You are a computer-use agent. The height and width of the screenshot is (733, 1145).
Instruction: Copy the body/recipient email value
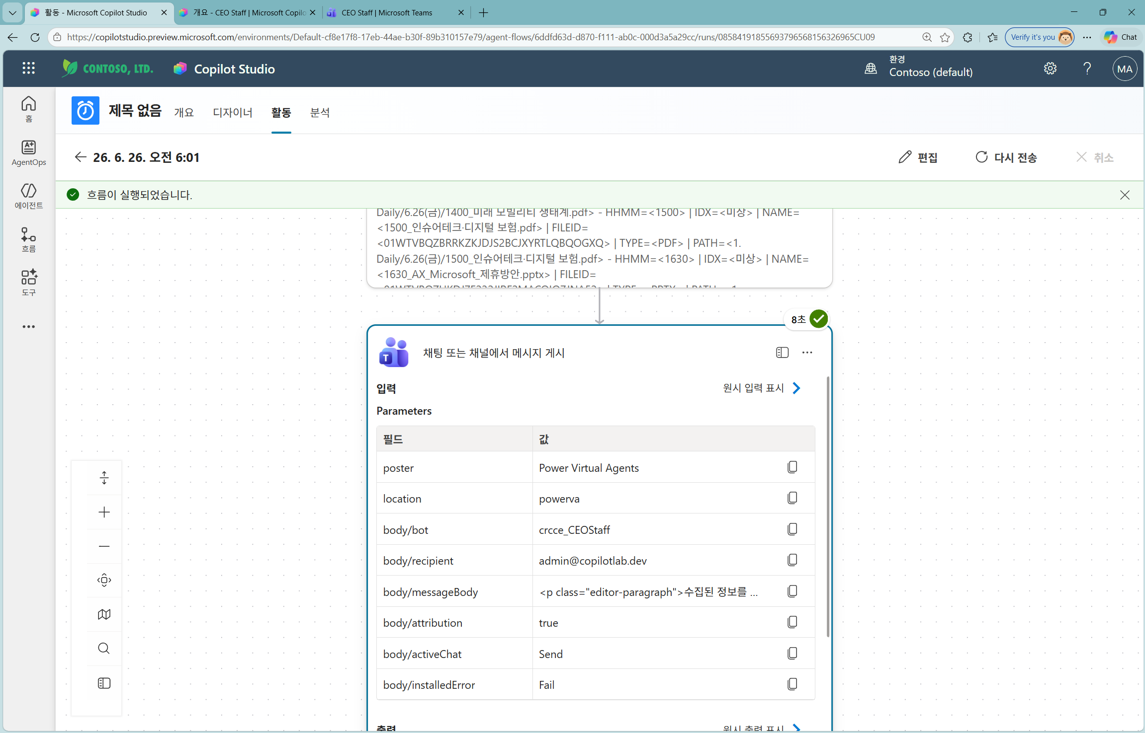click(x=793, y=560)
